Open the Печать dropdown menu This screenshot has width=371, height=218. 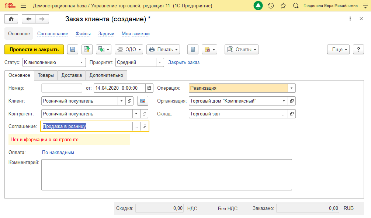(163, 49)
